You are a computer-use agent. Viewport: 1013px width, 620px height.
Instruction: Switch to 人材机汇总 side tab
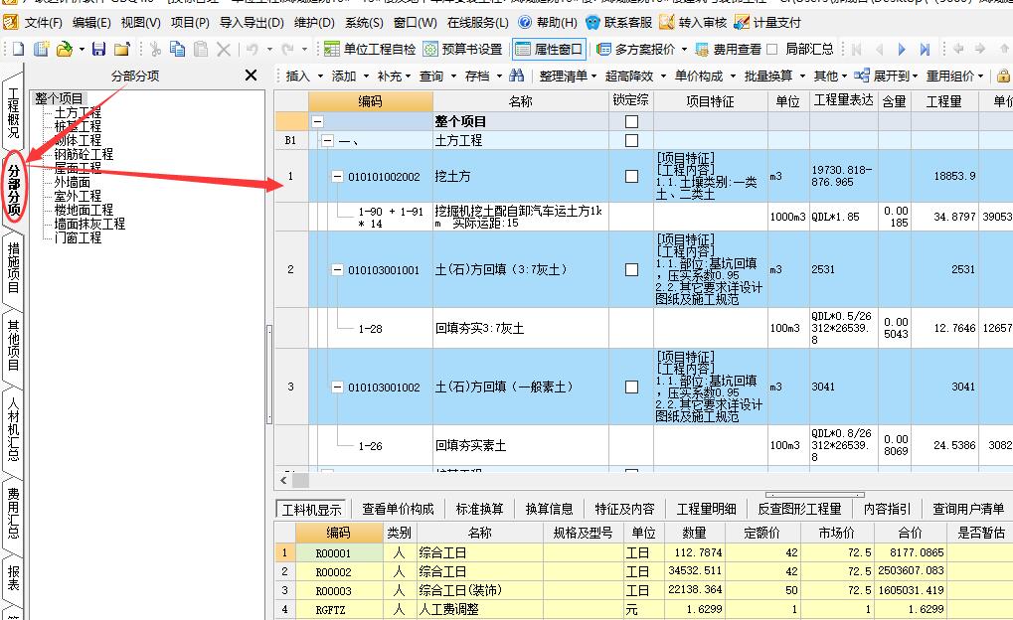pyautogui.click(x=14, y=429)
